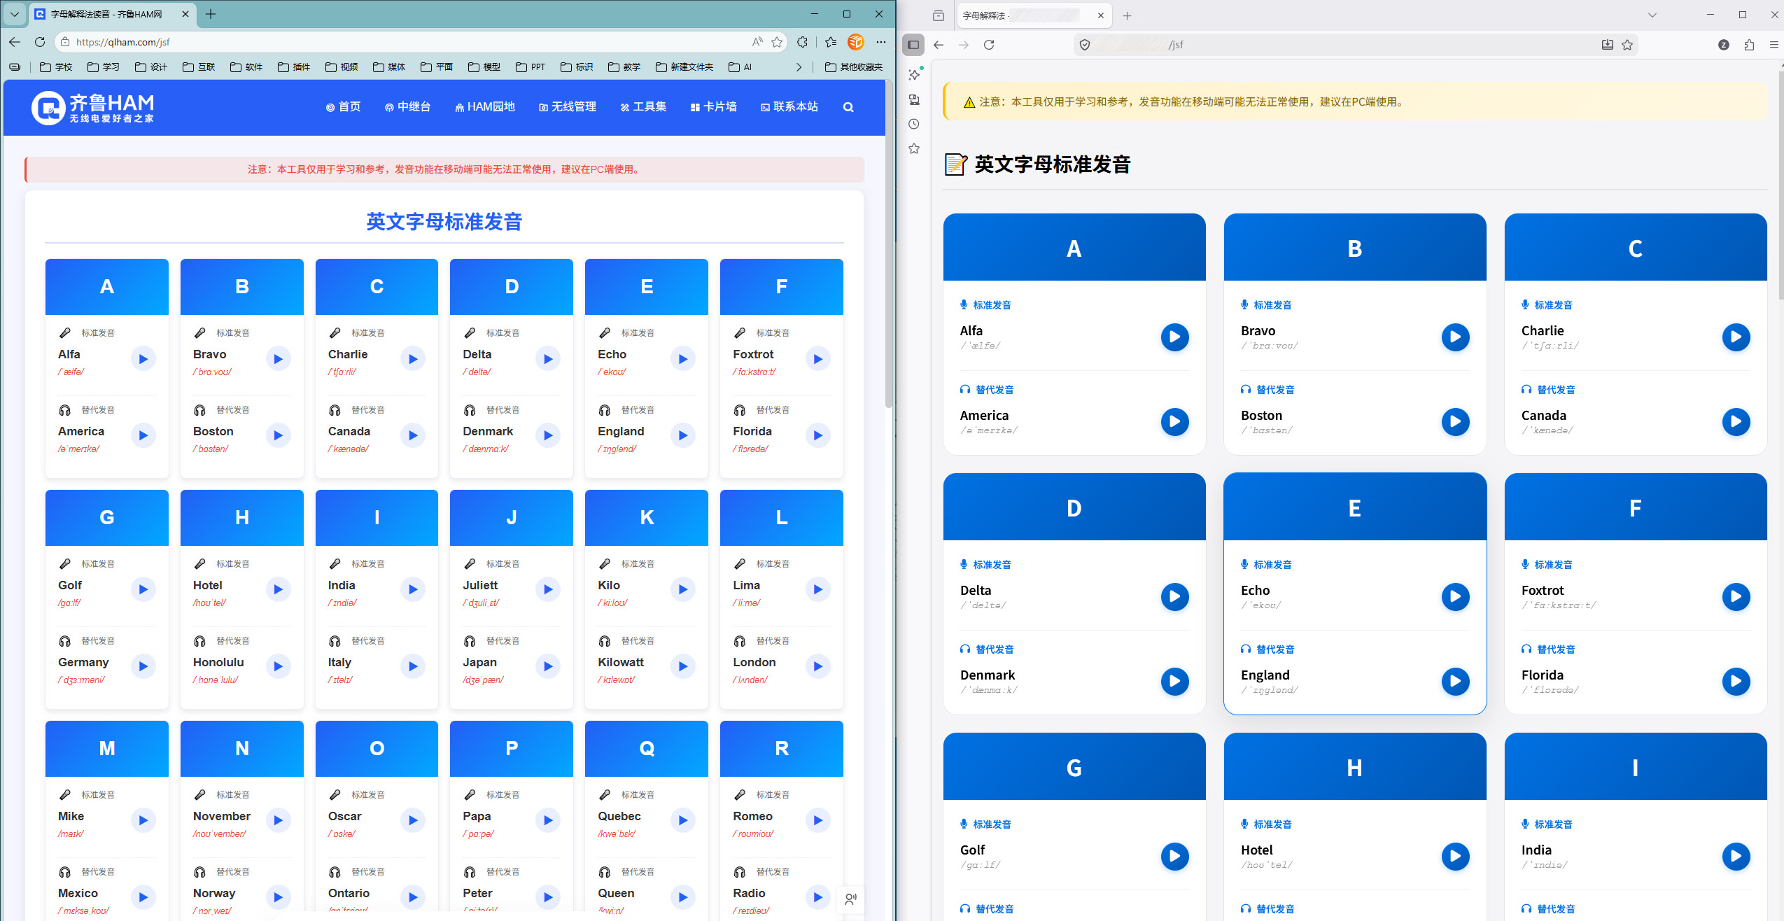Refresh the left browser page
The image size is (1784, 921).
pyautogui.click(x=40, y=42)
